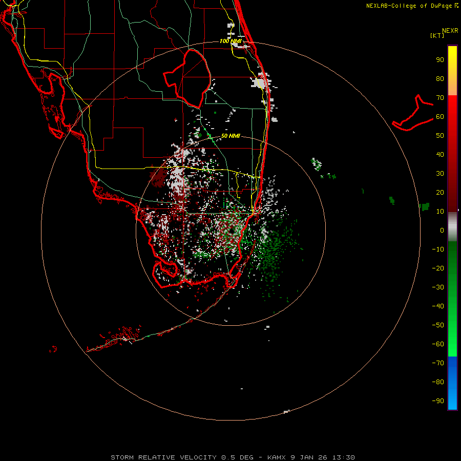Image resolution: width=461 pixels, height=461 pixels.
Task: Click the 0 value on the velocity scale
Action: click(x=442, y=230)
